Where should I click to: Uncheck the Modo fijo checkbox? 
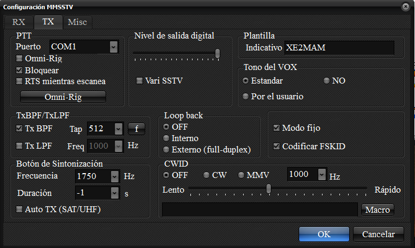(x=276, y=128)
